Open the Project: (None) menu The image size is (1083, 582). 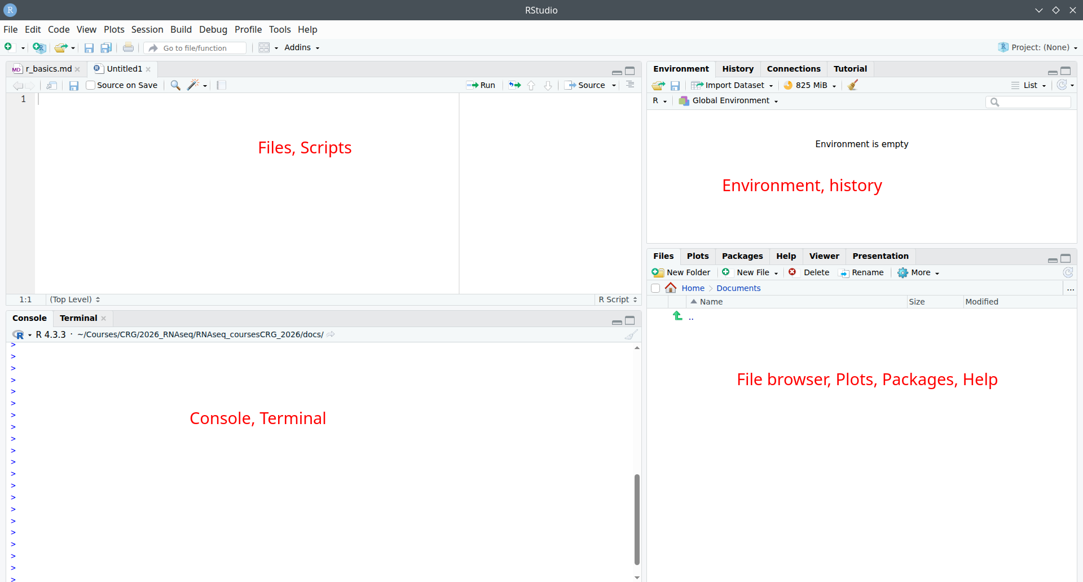(x=1039, y=47)
